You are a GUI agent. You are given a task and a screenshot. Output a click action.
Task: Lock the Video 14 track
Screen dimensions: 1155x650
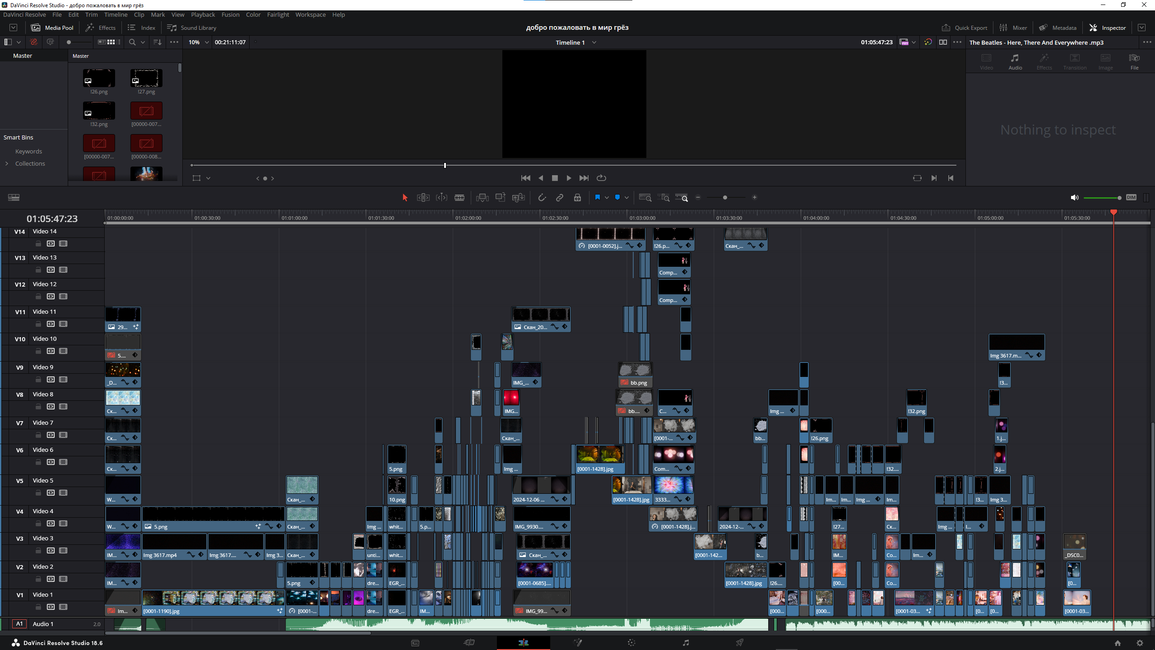[38, 244]
